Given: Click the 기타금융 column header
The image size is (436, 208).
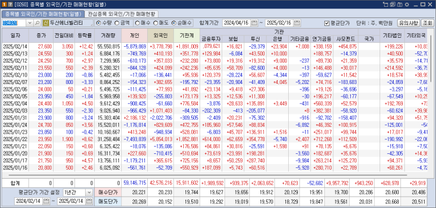Looking at the screenshot, I should click(300, 39).
